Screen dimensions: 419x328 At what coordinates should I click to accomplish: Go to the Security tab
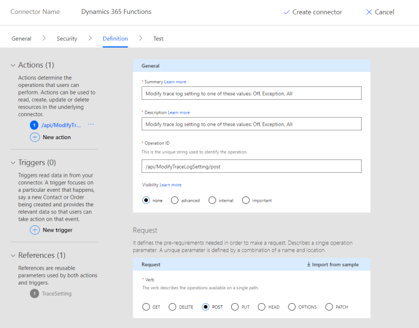click(x=67, y=38)
